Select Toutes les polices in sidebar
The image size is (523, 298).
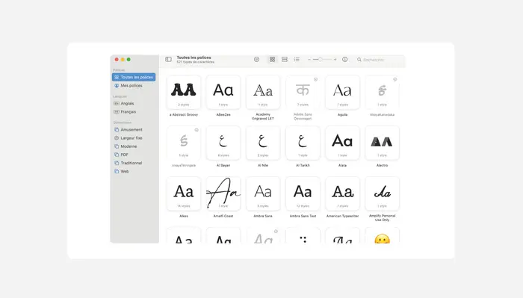point(134,77)
